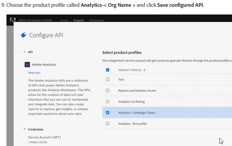Open the View Docs link

[x=34, y=73]
